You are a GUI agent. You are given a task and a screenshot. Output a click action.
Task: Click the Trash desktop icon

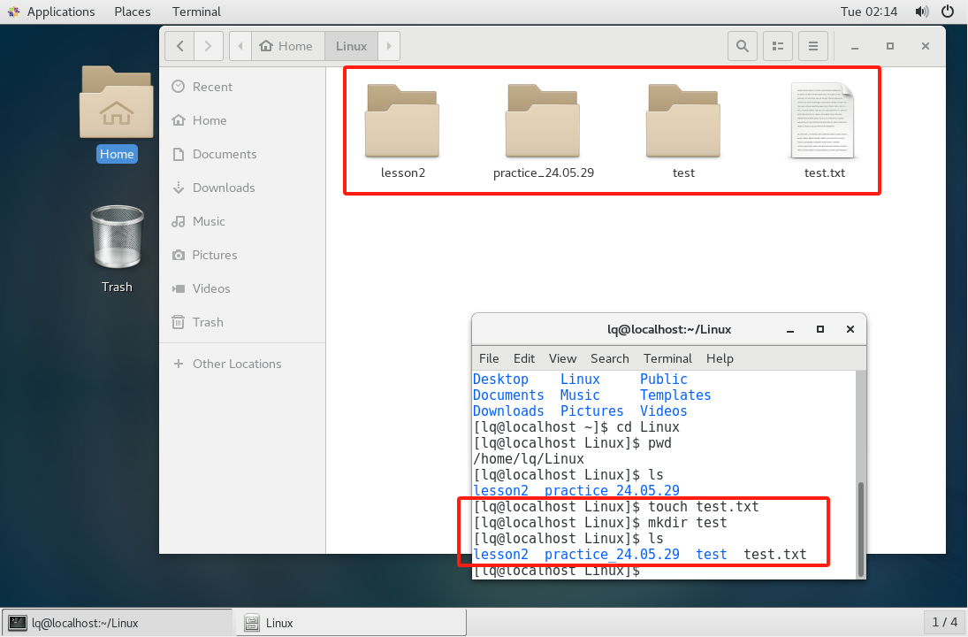tap(118, 237)
